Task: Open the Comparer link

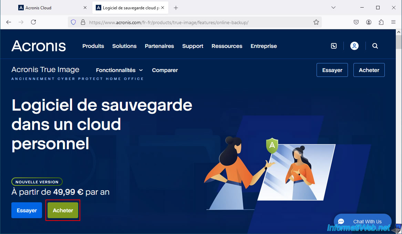Action: pyautogui.click(x=165, y=70)
